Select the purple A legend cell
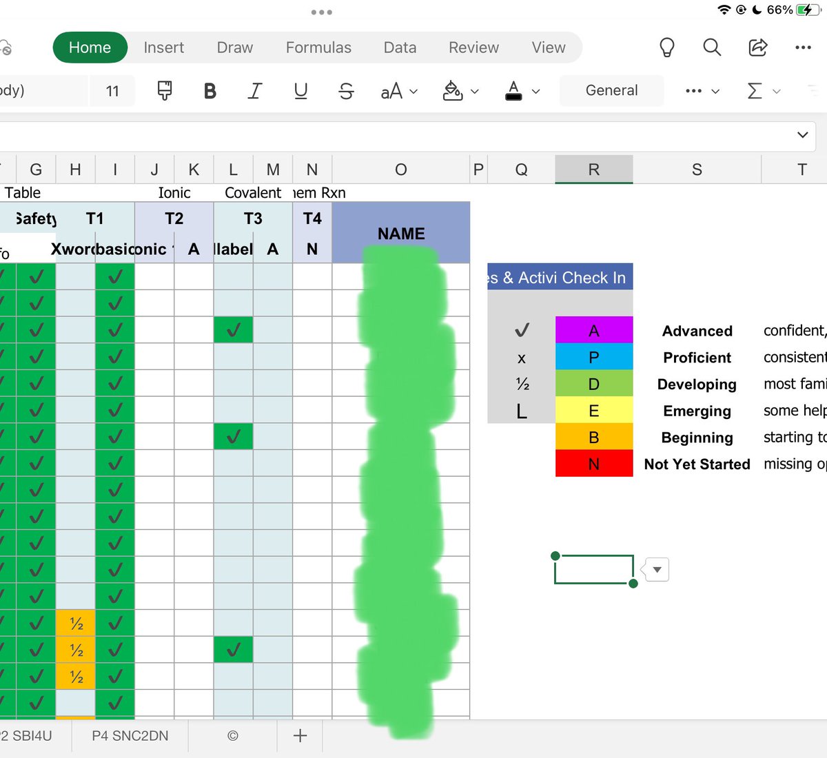827x758 pixels. tap(594, 330)
